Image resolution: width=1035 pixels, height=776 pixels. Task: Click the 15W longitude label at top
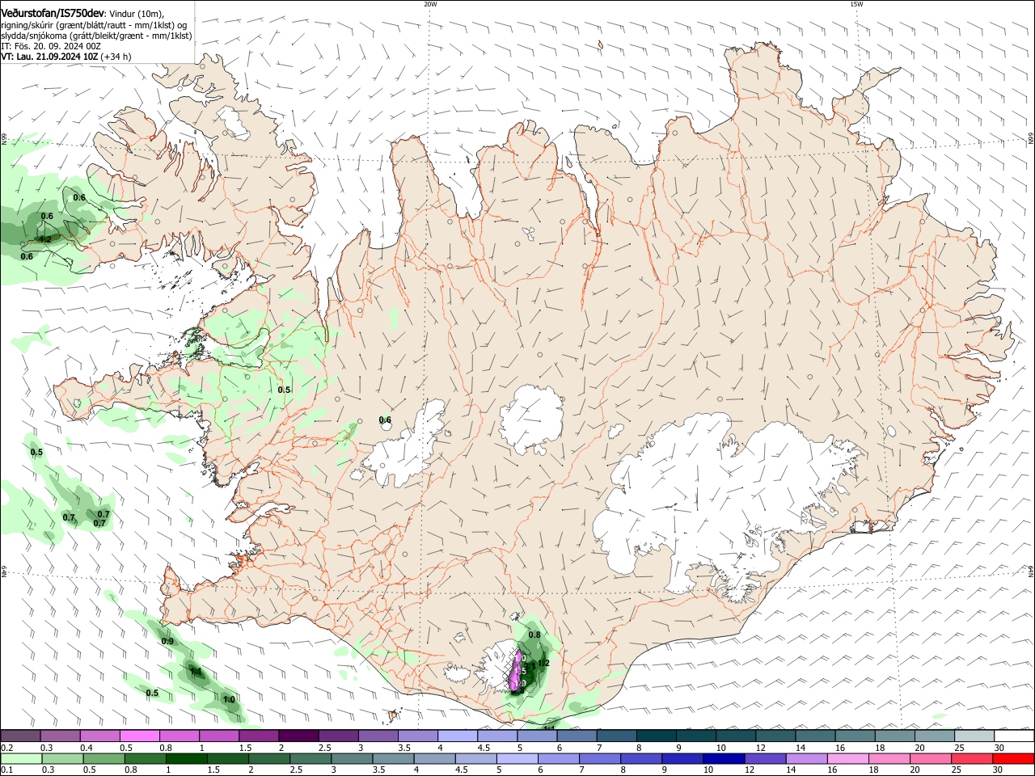[x=855, y=4]
